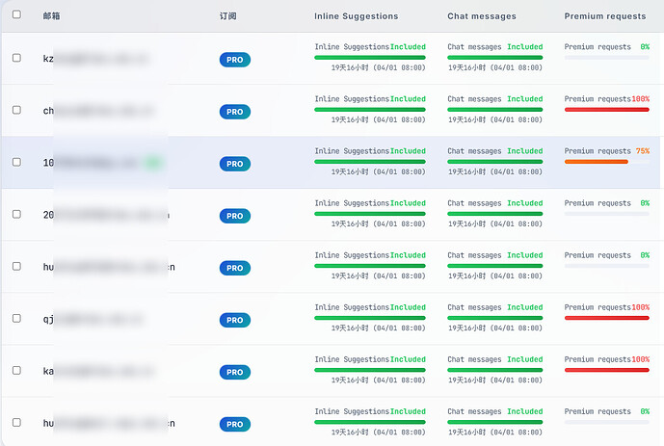Click Chat messages 'Included' in the 10 row
This screenshot has width=664, height=446.
[x=525, y=151]
